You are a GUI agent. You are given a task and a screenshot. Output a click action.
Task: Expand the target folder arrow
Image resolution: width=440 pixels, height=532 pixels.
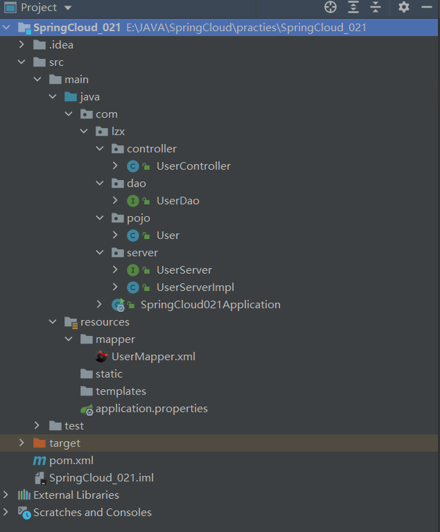click(x=21, y=443)
